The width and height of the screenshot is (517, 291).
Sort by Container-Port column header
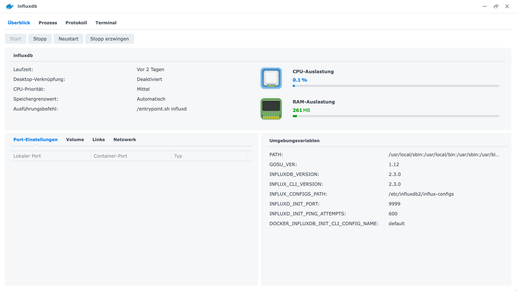point(131,156)
